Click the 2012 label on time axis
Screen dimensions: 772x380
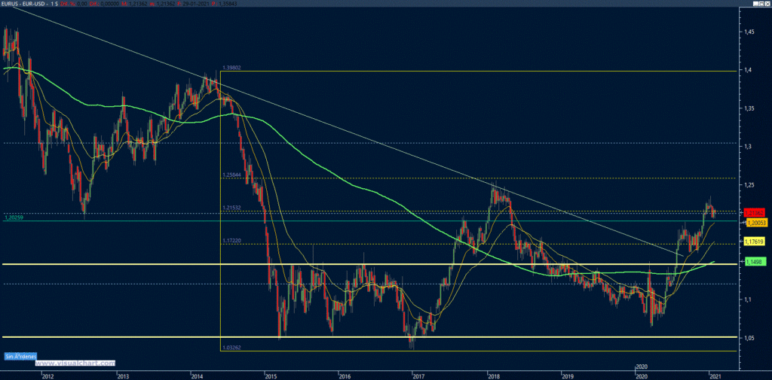(47, 376)
